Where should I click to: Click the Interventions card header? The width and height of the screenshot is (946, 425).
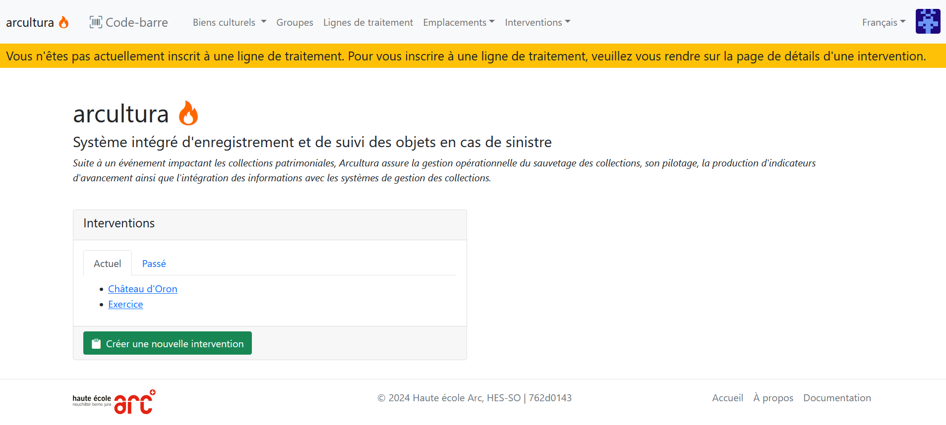(270, 225)
